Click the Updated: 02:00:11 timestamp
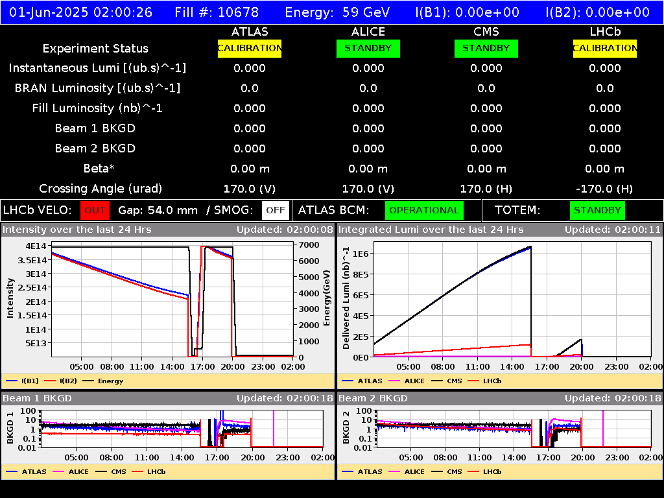 [613, 230]
